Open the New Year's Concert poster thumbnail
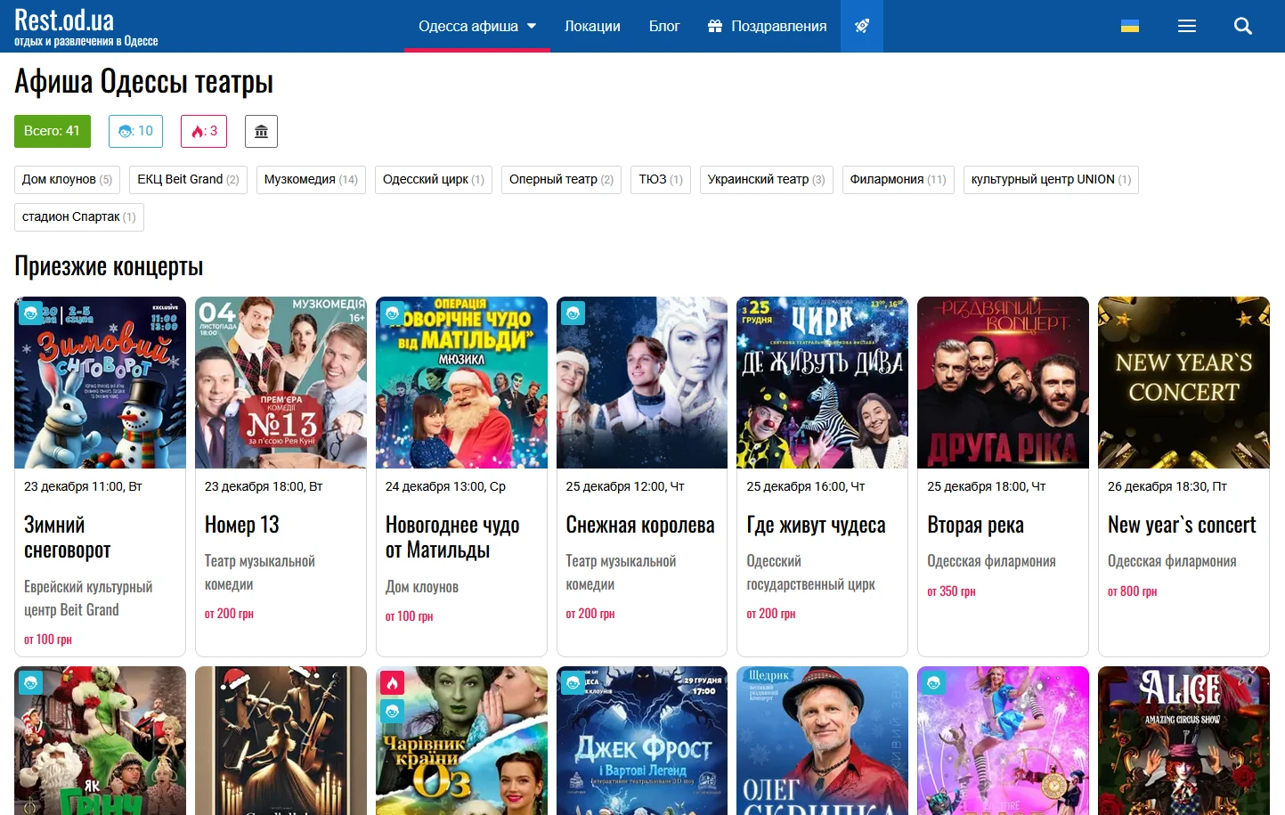The width and height of the screenshot is (1285, 815). coord(1183,382)
